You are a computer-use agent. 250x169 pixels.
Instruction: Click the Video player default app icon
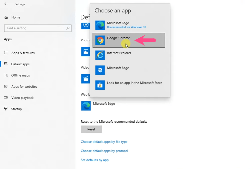click(86, 79)
